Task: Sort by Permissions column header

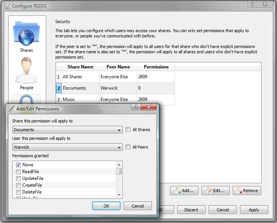Action: (x=156, y=67)
